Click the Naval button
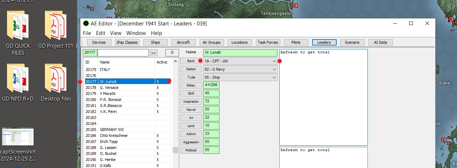This screenshot has width=457, height=168. [x=191, y=109]
